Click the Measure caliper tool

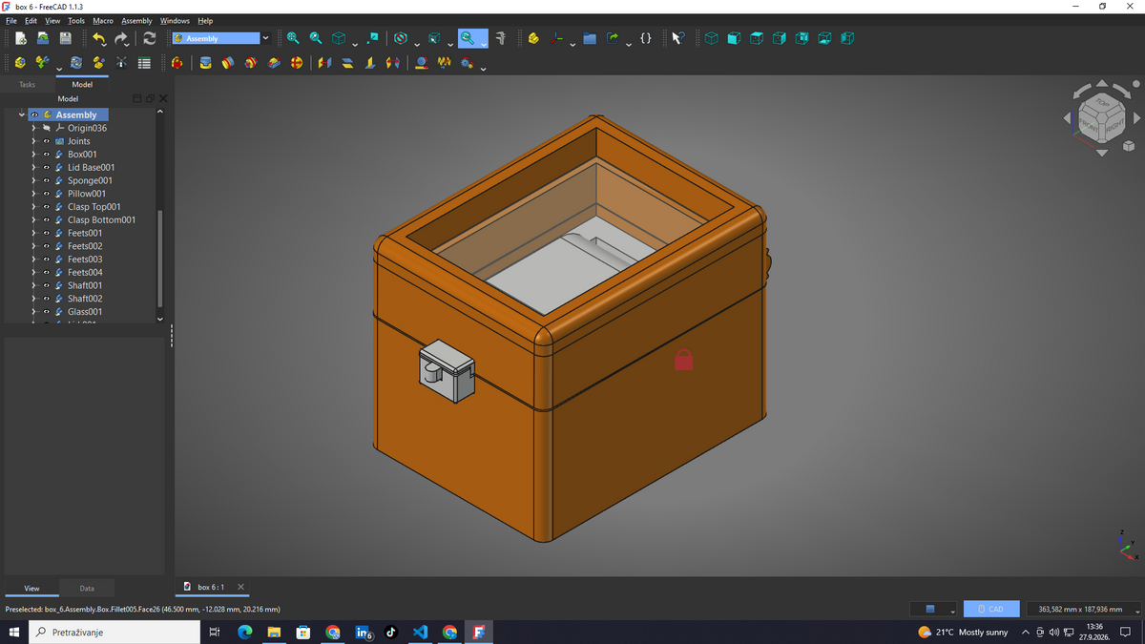point(500,38)
